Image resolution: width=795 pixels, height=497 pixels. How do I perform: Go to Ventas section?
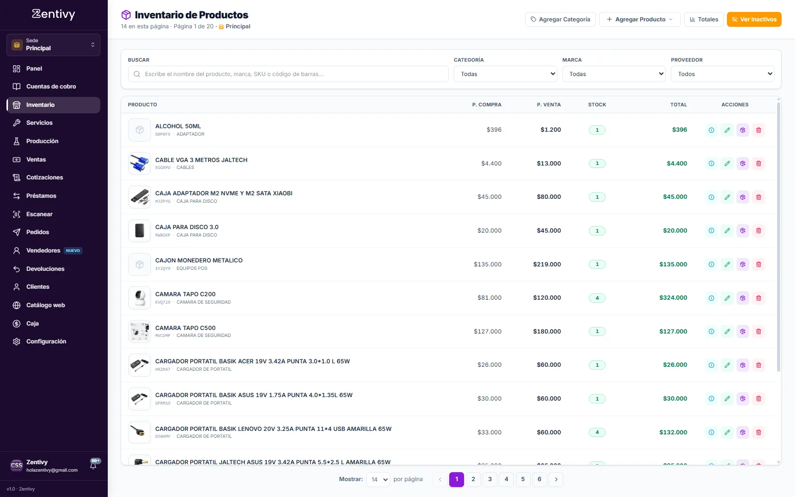[x=53, y=160]
